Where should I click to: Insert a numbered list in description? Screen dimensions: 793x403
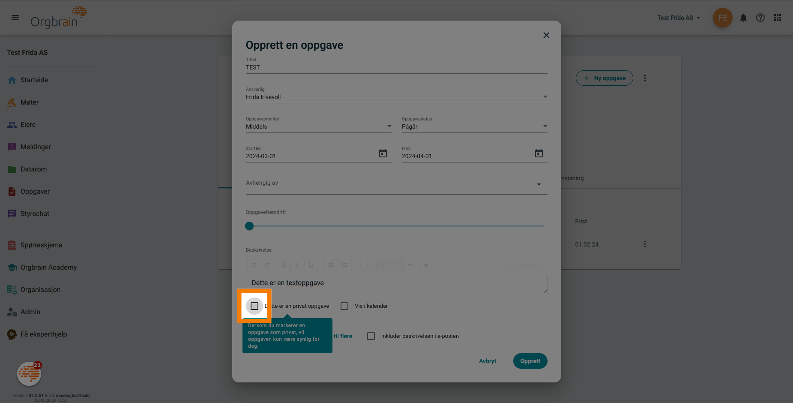click(x=344, y=265)
